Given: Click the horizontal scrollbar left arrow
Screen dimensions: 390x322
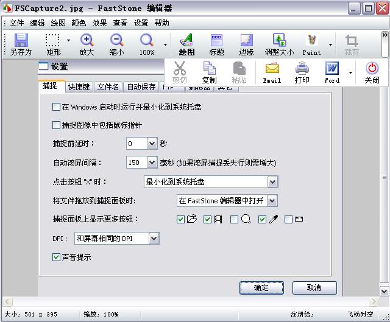Looking at the screenshot, I should click(7, 302).
